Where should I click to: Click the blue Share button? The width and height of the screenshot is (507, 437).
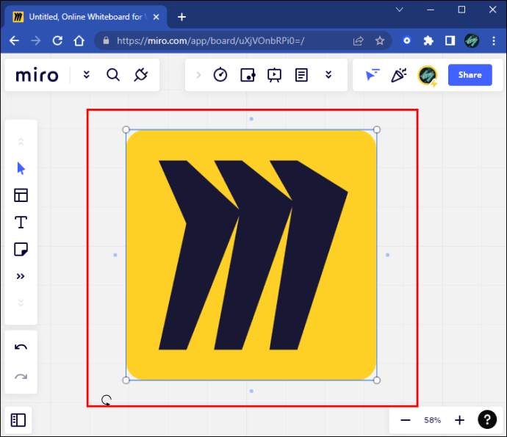click(470, 75)
